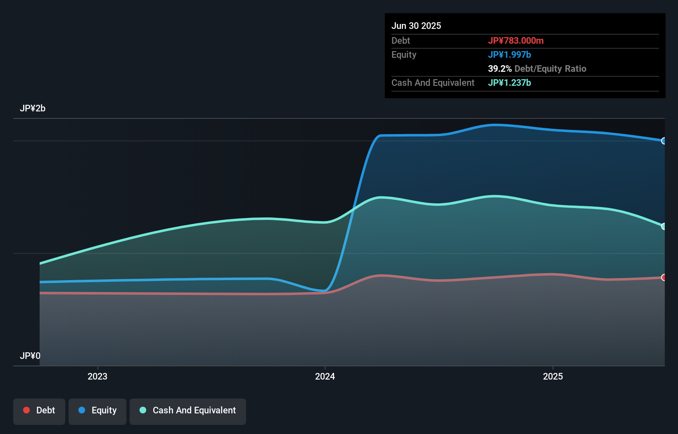Open details on the Debt/Equity Ratio row
The image size is (678, 434).
(x=537, y=68)
